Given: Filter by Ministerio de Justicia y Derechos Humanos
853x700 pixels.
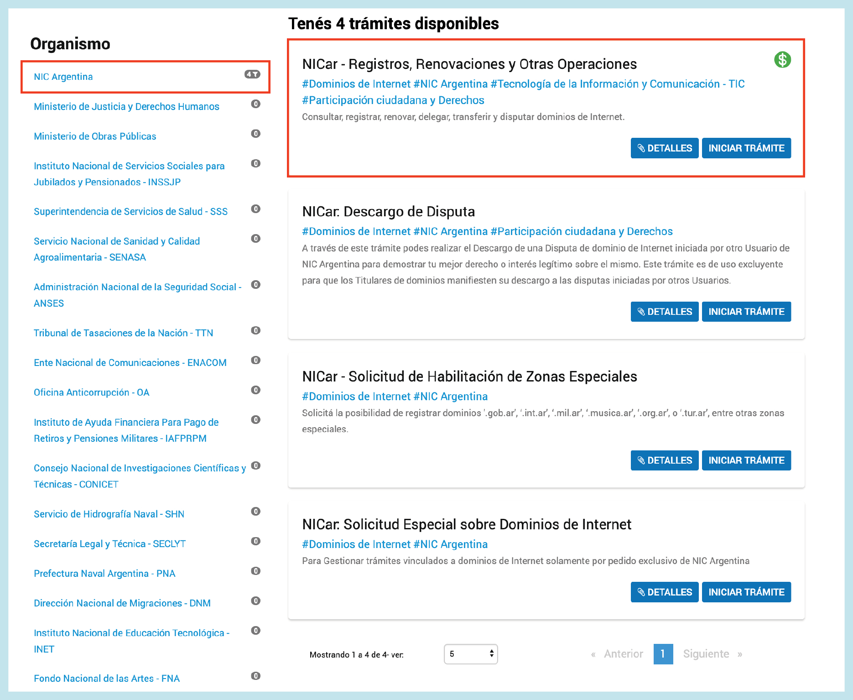Looking at the screenshot, I should pos(126,107).
